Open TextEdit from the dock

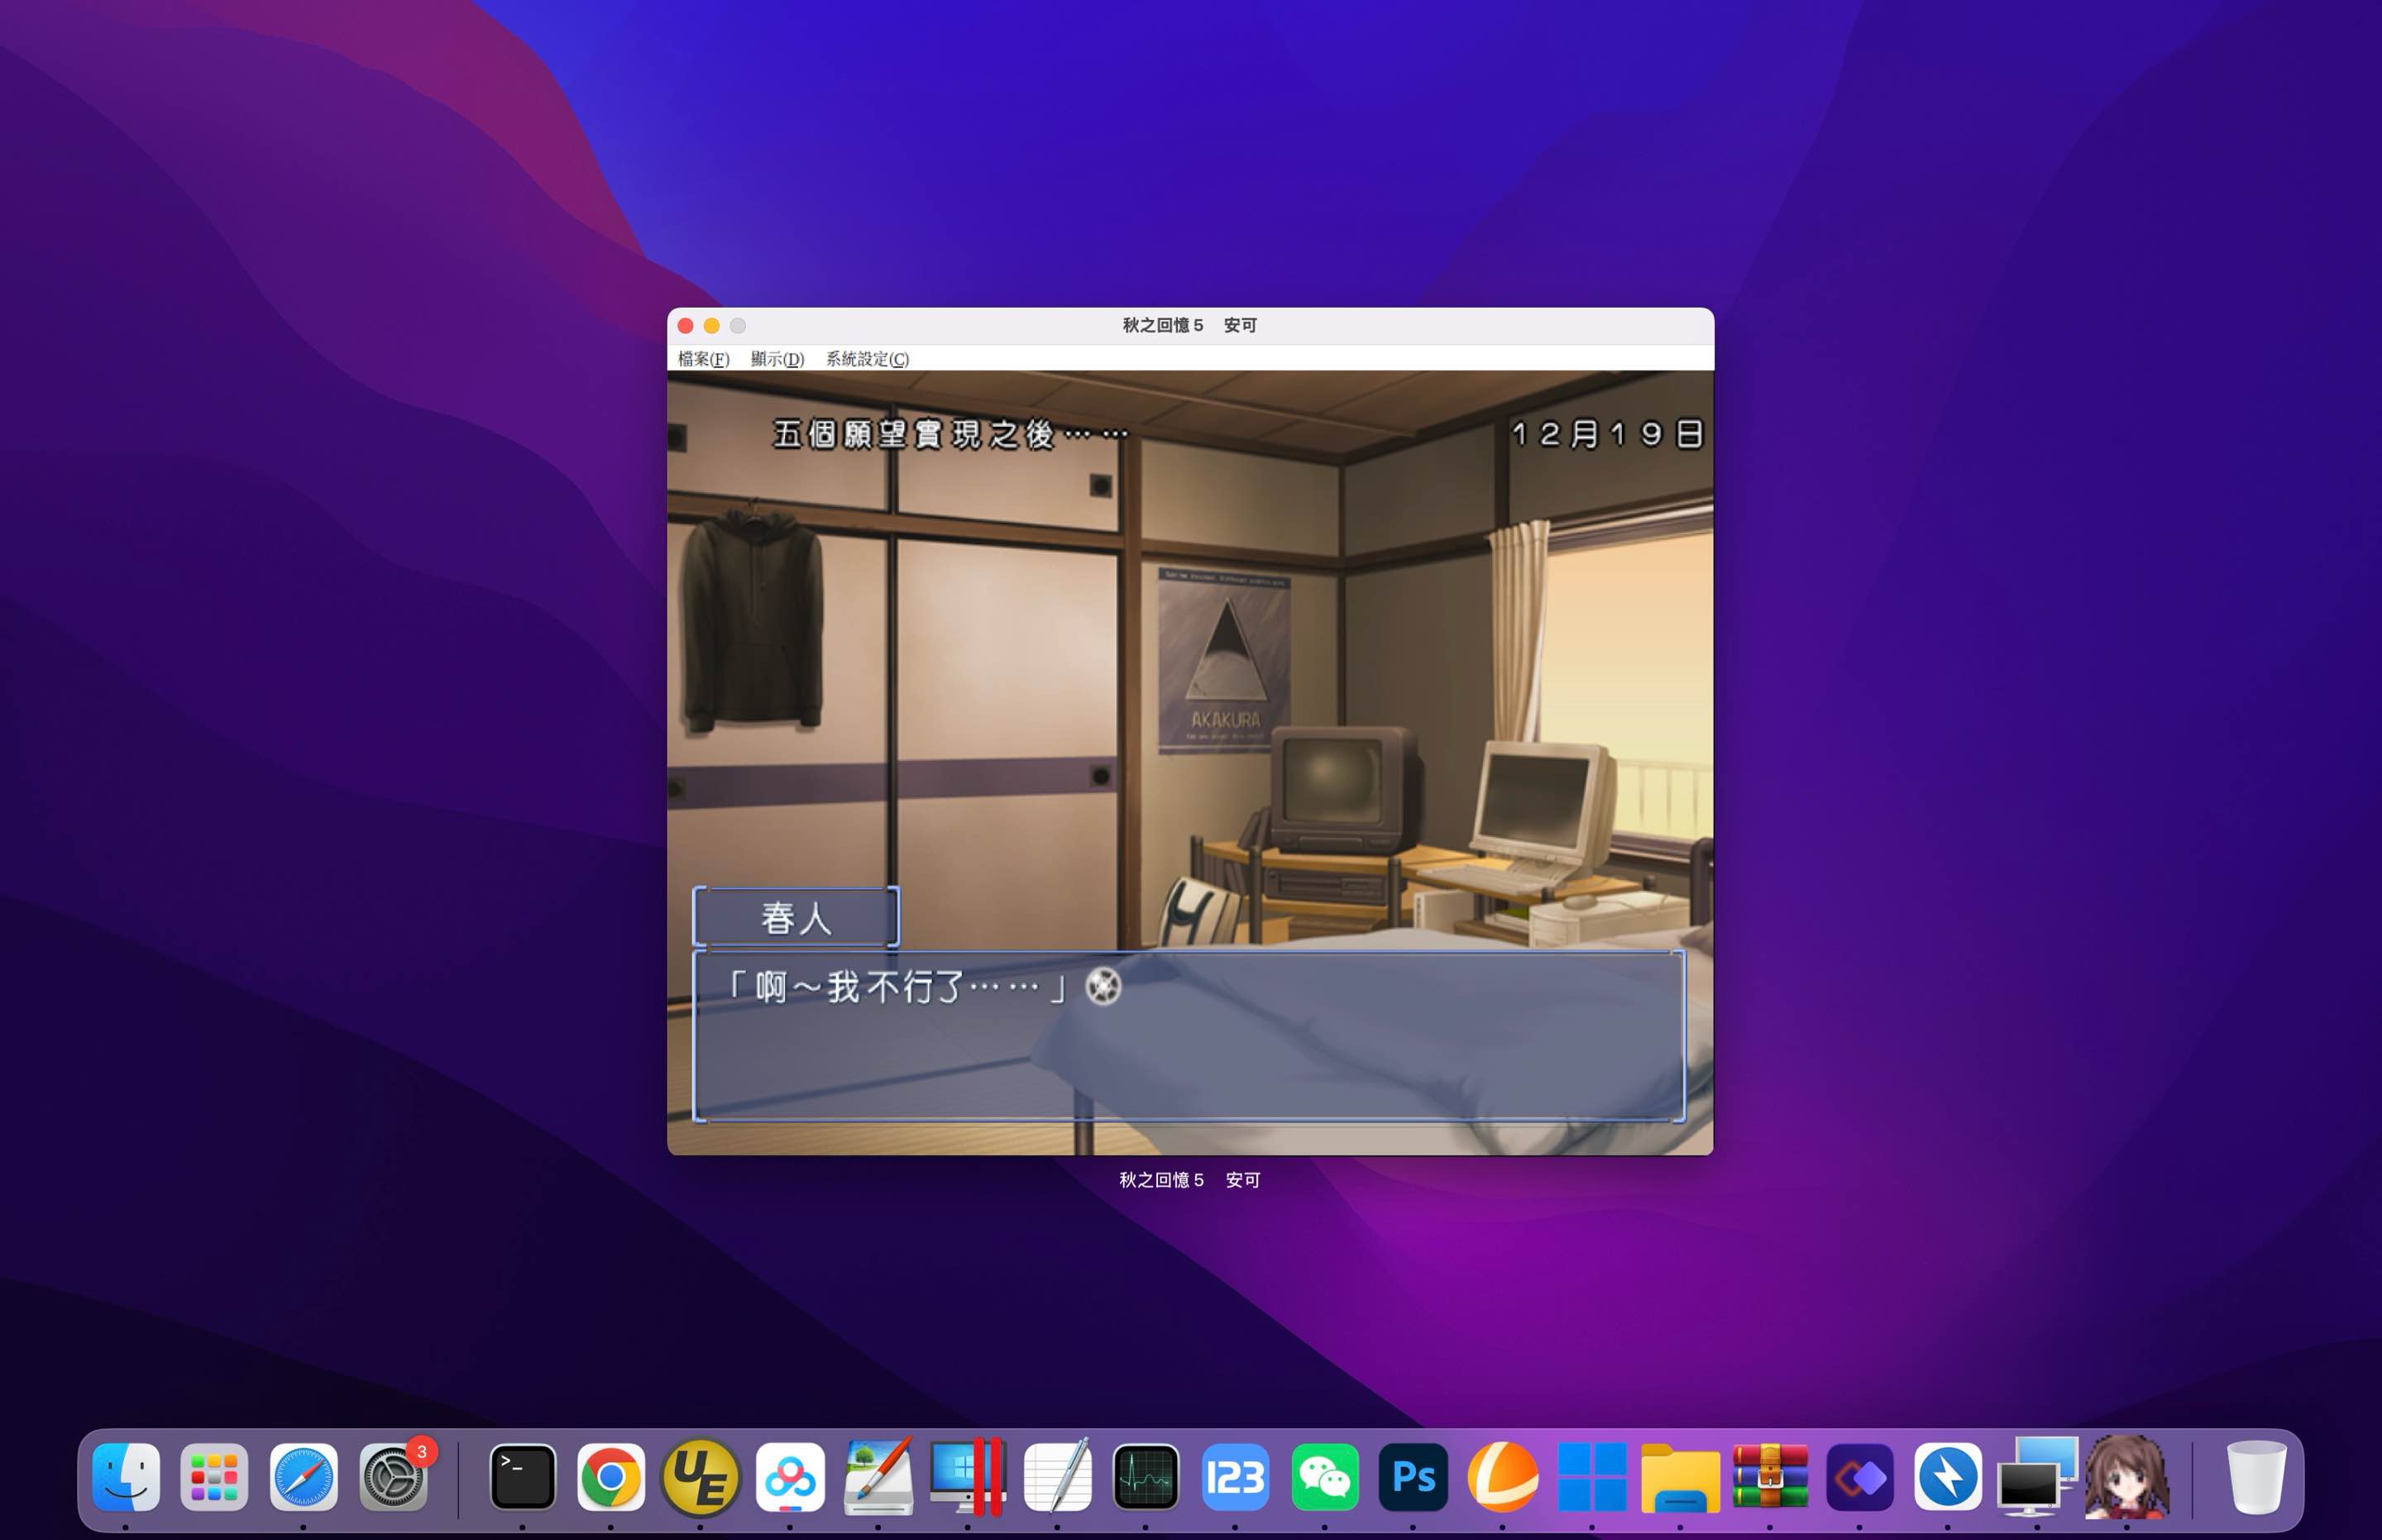click(1057, 1476)
